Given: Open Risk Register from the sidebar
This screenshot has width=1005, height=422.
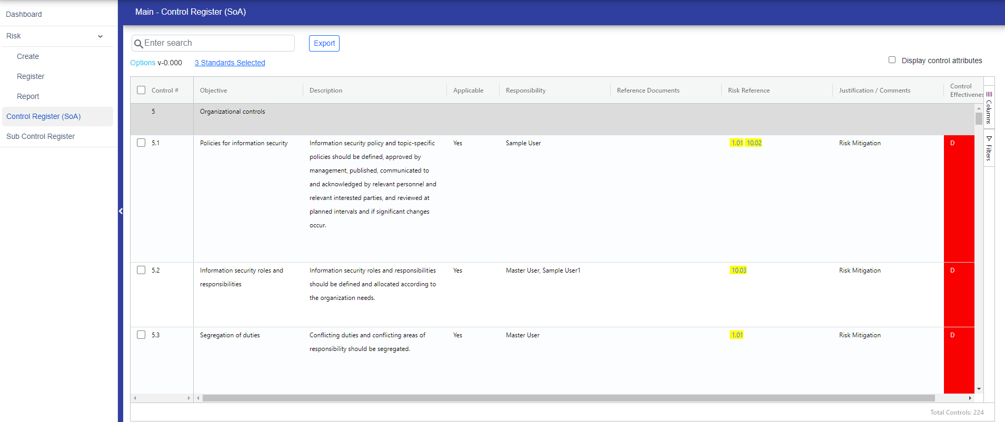Looking at the screenshot, I should [31, 76].
